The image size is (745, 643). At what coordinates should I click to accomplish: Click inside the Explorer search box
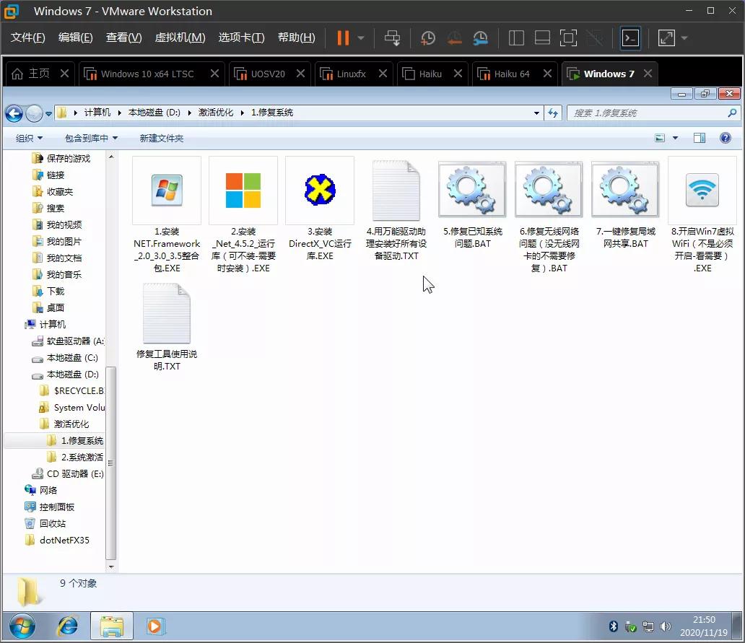[650, 113]
